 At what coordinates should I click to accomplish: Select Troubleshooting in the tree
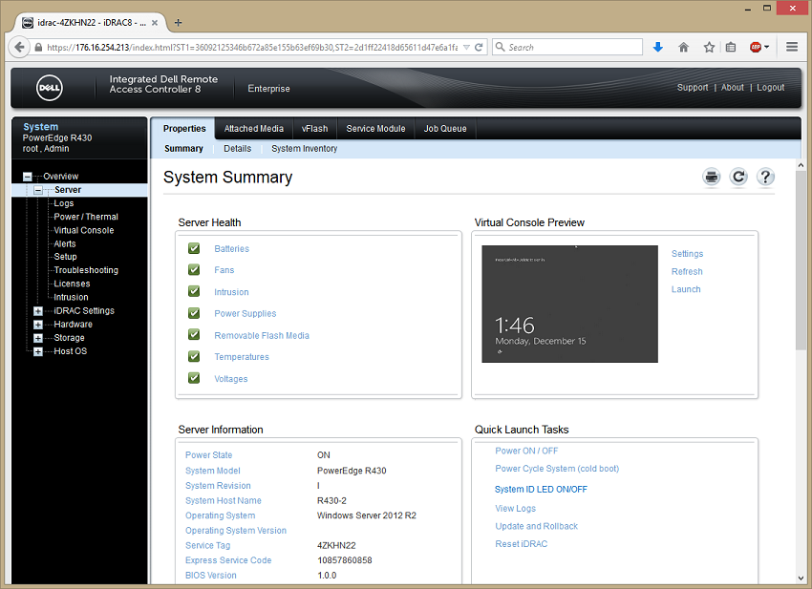click(86, 270)
